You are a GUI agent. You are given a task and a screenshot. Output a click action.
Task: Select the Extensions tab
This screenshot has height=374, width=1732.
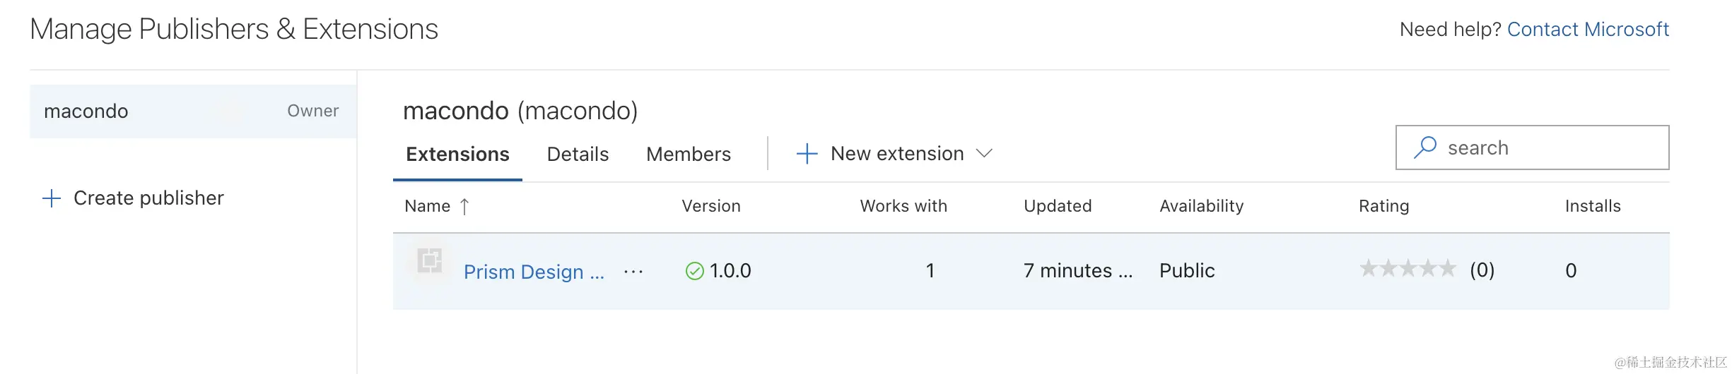click(x=457, y=155)
